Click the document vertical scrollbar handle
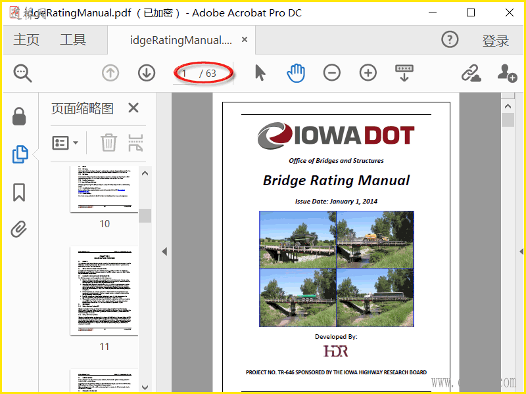 (508, 120)
